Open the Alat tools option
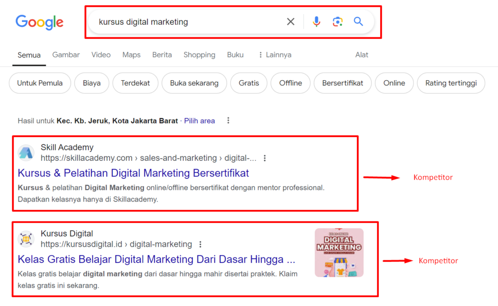Image resolution: width=498 pixels, height=306 pixels. click(361, 55)
